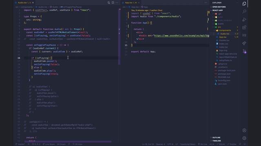Open react-app-env.d.ts in the Explorer

(x=228, y=54)
